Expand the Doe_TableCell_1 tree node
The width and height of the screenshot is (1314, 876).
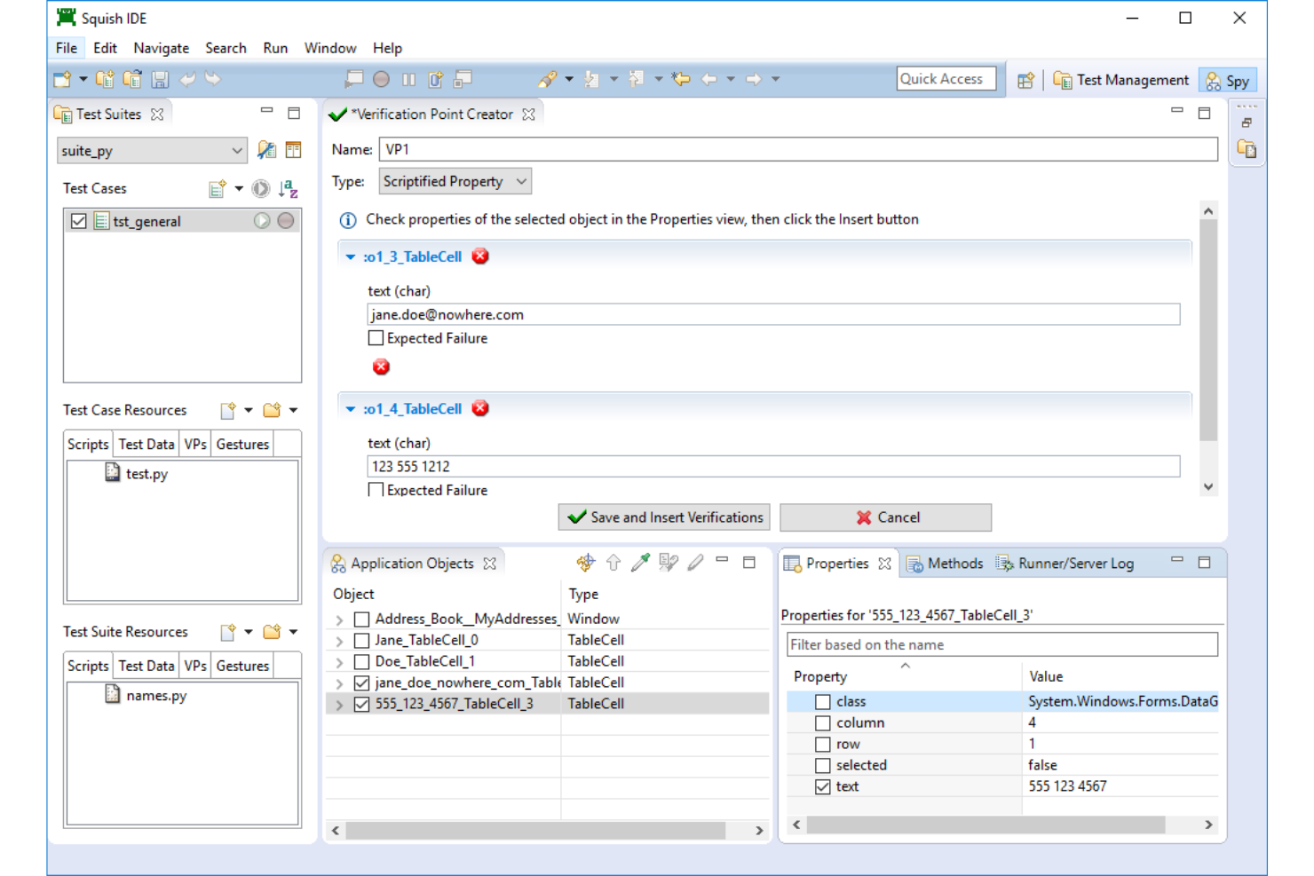coord(339,662)
